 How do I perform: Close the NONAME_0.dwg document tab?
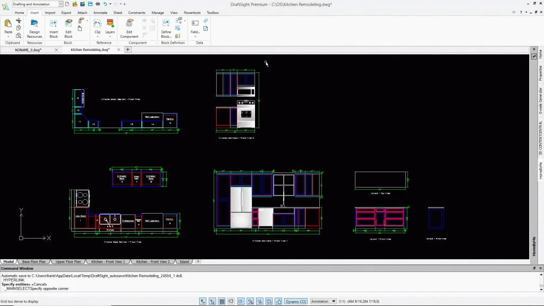(x=56, y=50)
